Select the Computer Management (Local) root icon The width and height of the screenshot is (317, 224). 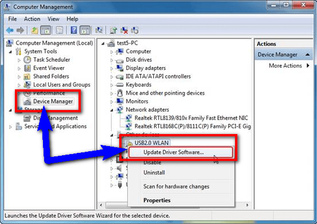tap(10, 43)
